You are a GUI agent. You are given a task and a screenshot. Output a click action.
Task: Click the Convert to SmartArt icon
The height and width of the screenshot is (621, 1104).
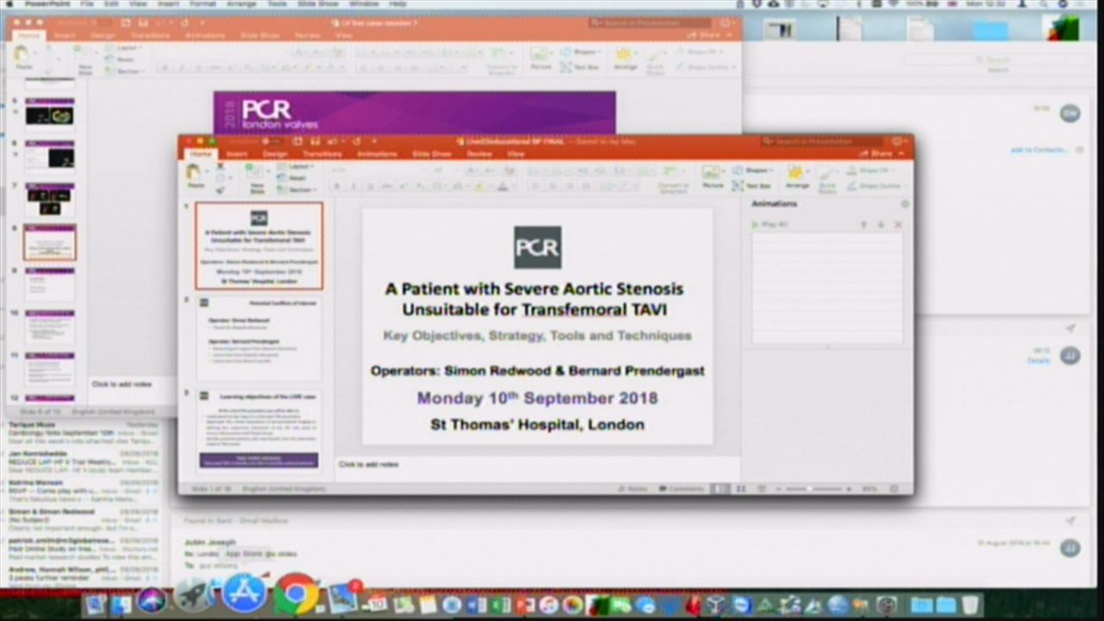(673, 177)
